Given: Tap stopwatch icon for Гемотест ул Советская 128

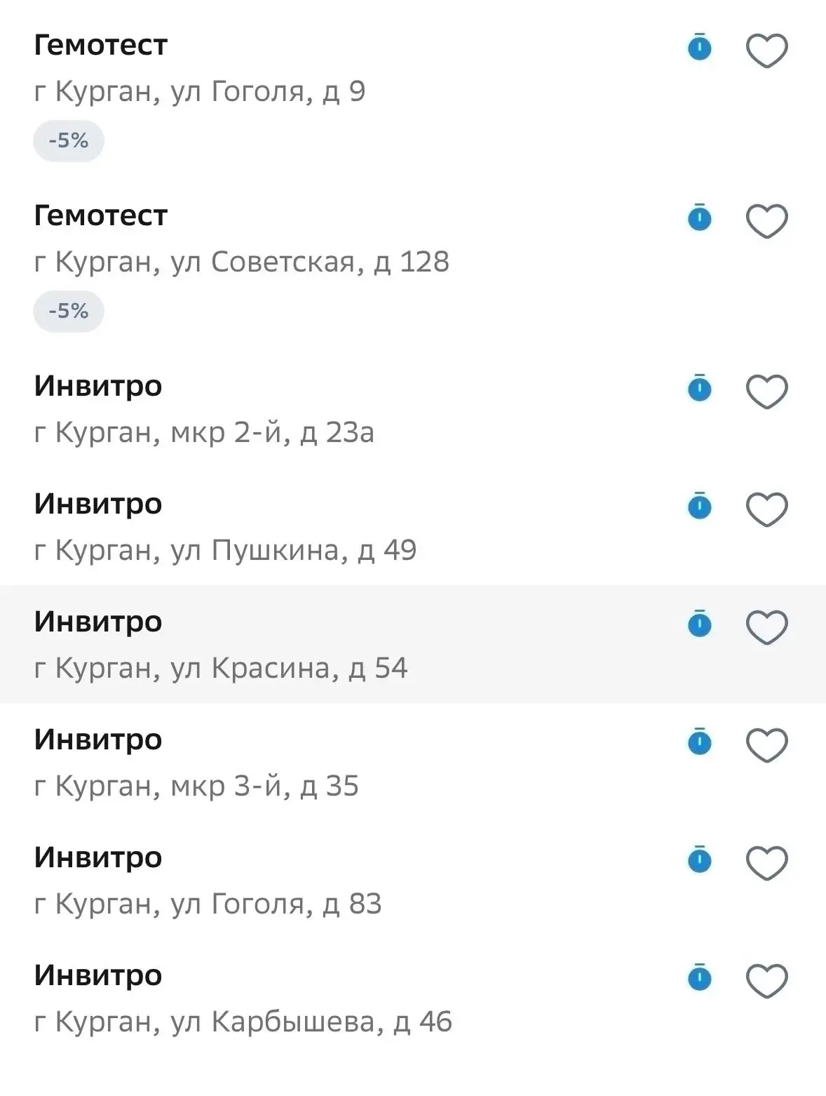Looking at the screenshot, I should (x=700, y=218).
